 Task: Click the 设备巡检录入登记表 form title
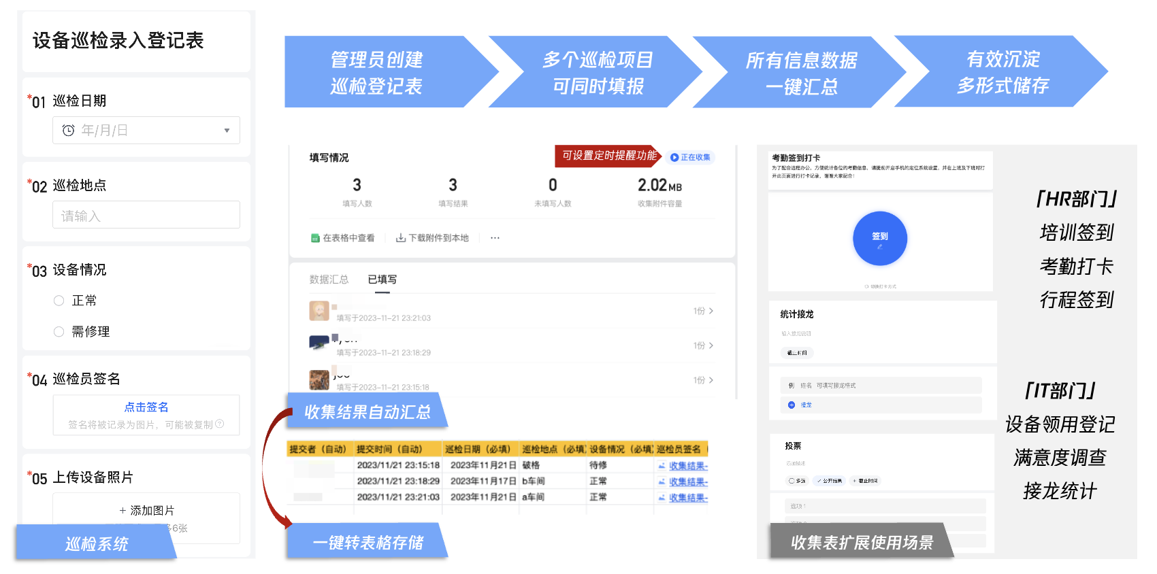pyautogui.click(x=118, y=41)
